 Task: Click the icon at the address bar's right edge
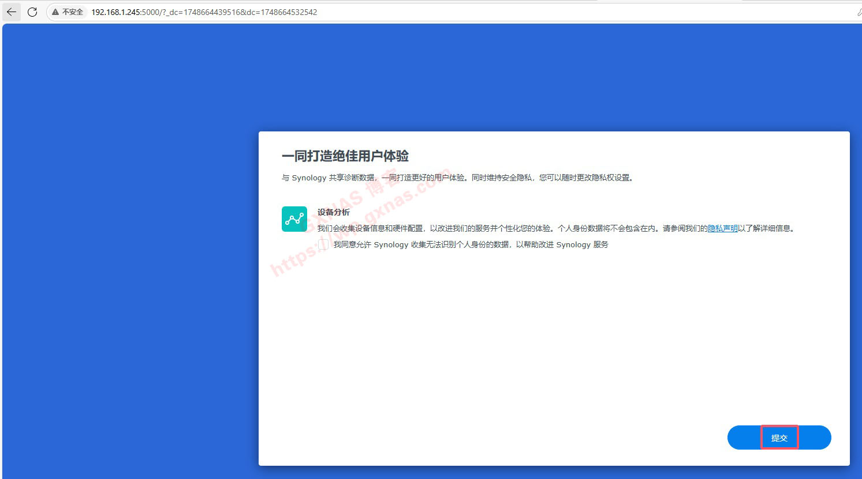[859, 12]
